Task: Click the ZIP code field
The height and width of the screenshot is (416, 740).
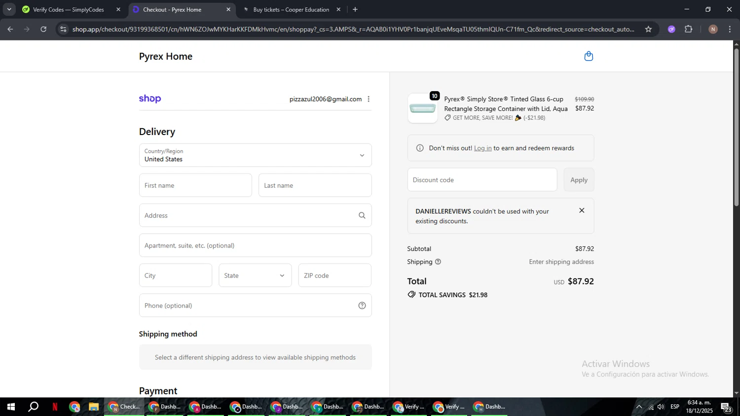Action: point(334,276)
